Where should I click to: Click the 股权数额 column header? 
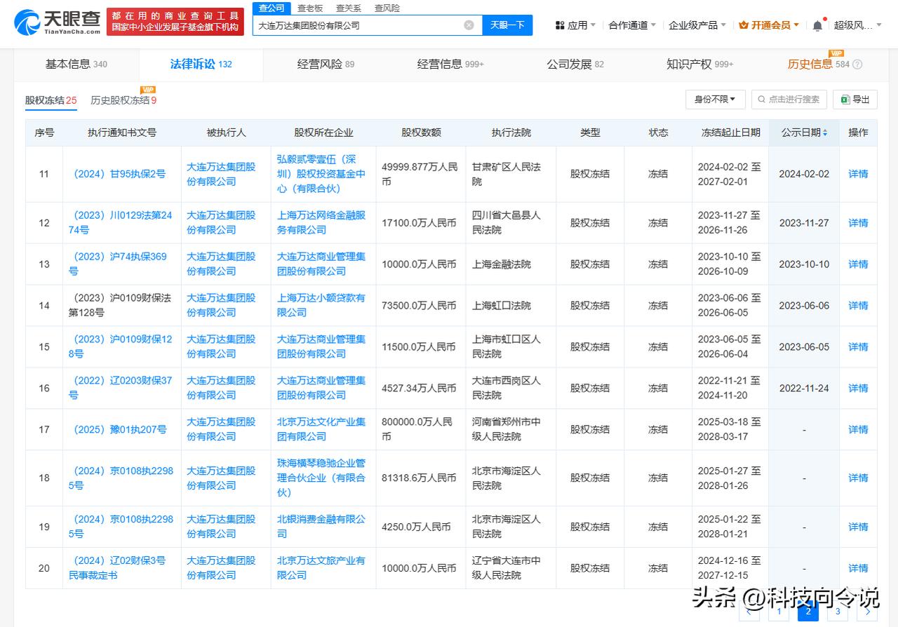tap(421, 133)
